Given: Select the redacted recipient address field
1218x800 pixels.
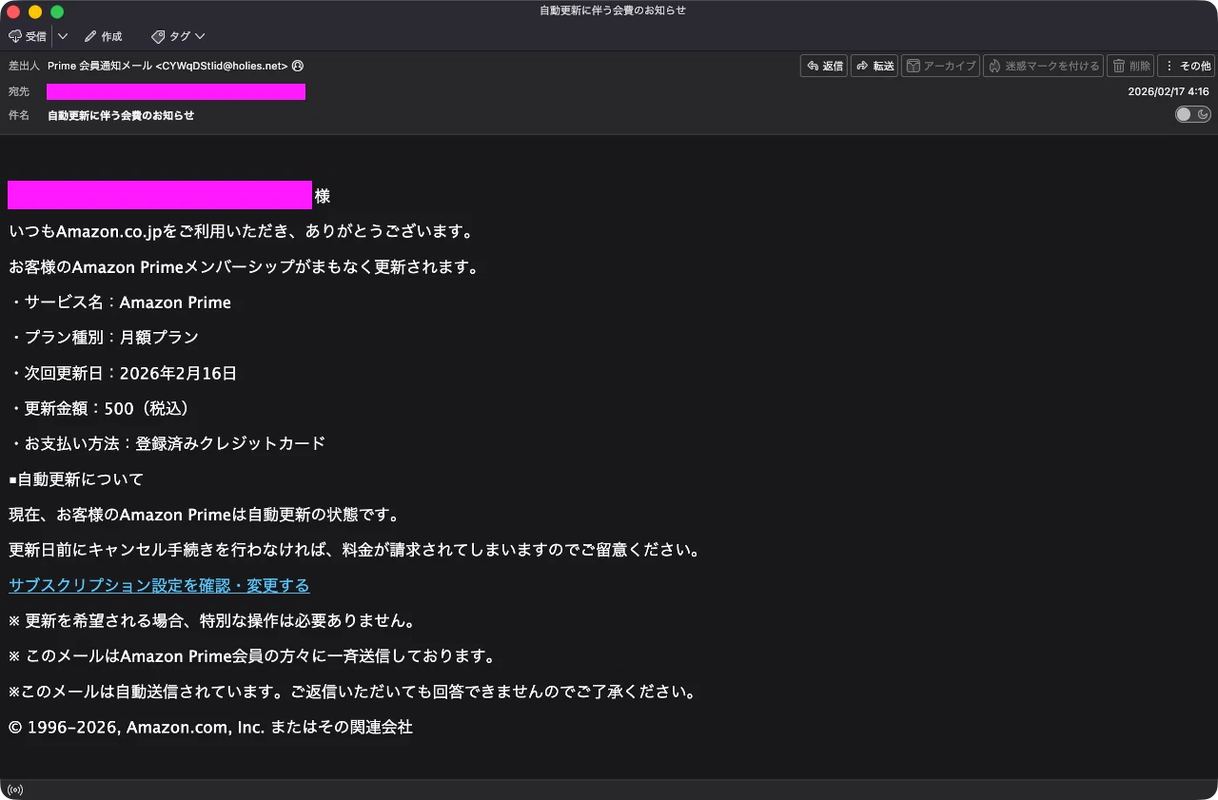Looking at the screenshot, I should [x=176, y=91].
